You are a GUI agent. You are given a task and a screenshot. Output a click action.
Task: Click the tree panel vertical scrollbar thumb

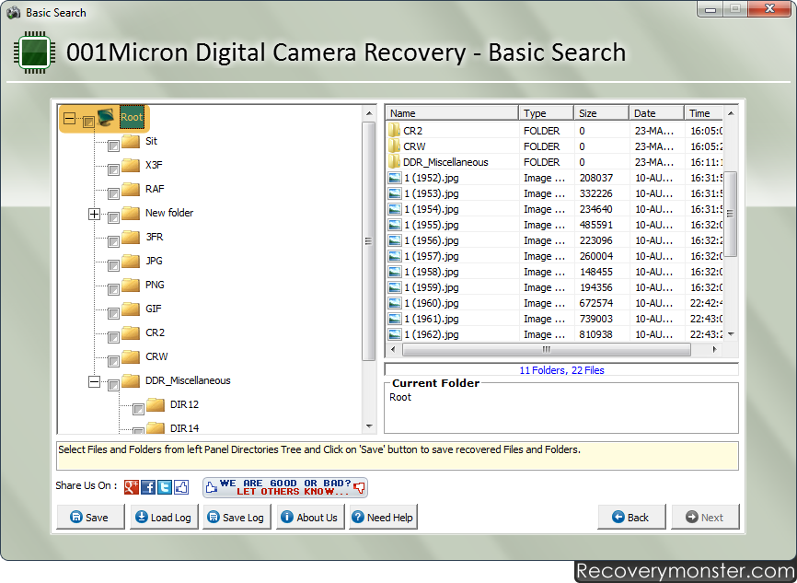[x=368, y=241]
